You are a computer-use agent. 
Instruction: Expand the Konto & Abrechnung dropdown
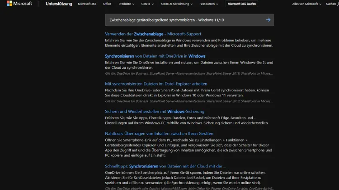coord(177,4)
